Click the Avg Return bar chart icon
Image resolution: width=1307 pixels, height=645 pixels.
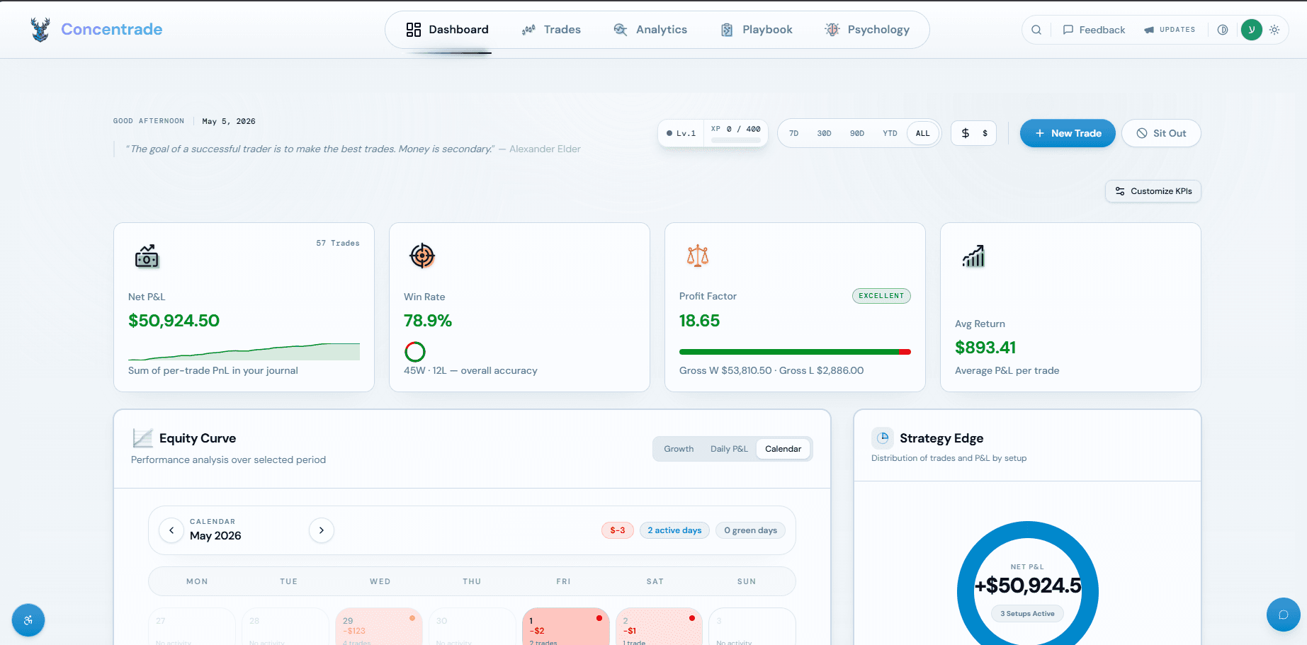(x=973, y=256)
